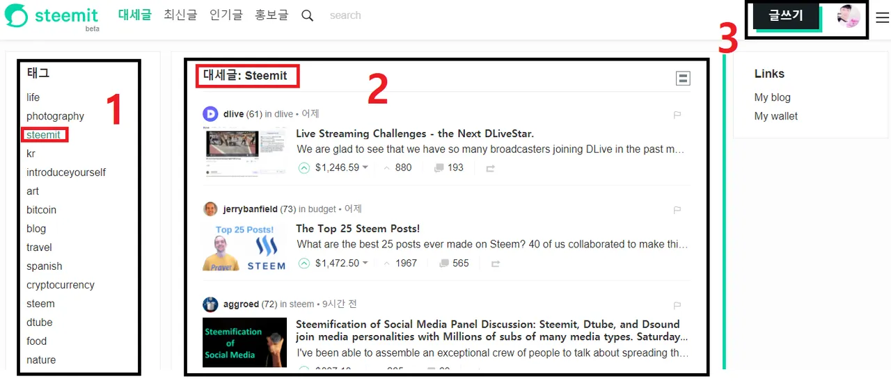891x383 pixels.
Task: Select the spanish tag
Action: point(45,266)
